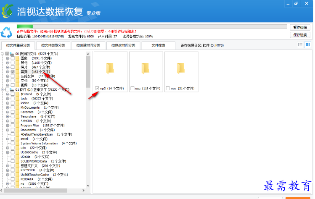Collapse the 01 软件 (D:) tree node
Screen dimensions: 315x199
click(3, 89)
